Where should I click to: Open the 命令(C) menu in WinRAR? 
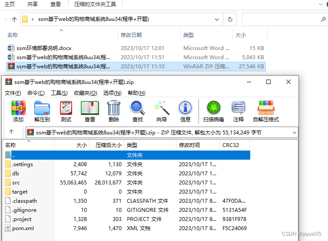pos(36,93)
